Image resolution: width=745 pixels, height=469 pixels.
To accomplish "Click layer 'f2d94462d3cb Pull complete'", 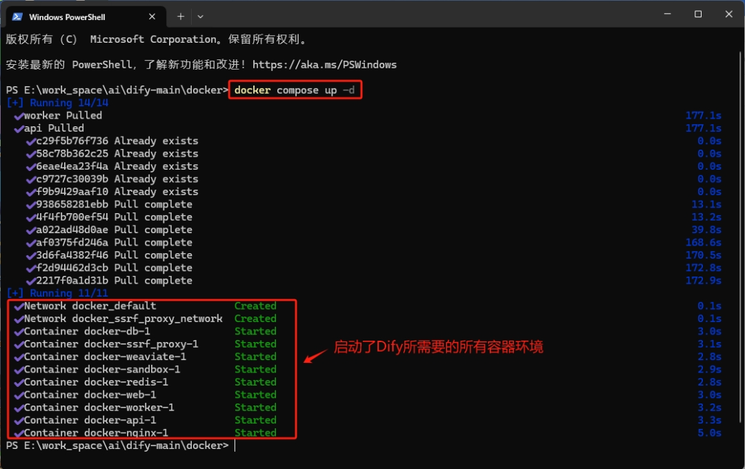I will (x=109, y=268).
